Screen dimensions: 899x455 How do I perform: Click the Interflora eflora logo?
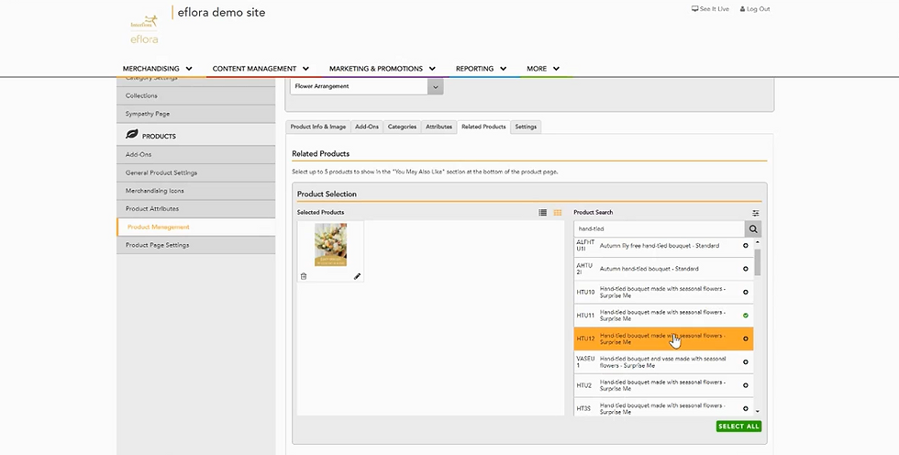click(144, 29)
